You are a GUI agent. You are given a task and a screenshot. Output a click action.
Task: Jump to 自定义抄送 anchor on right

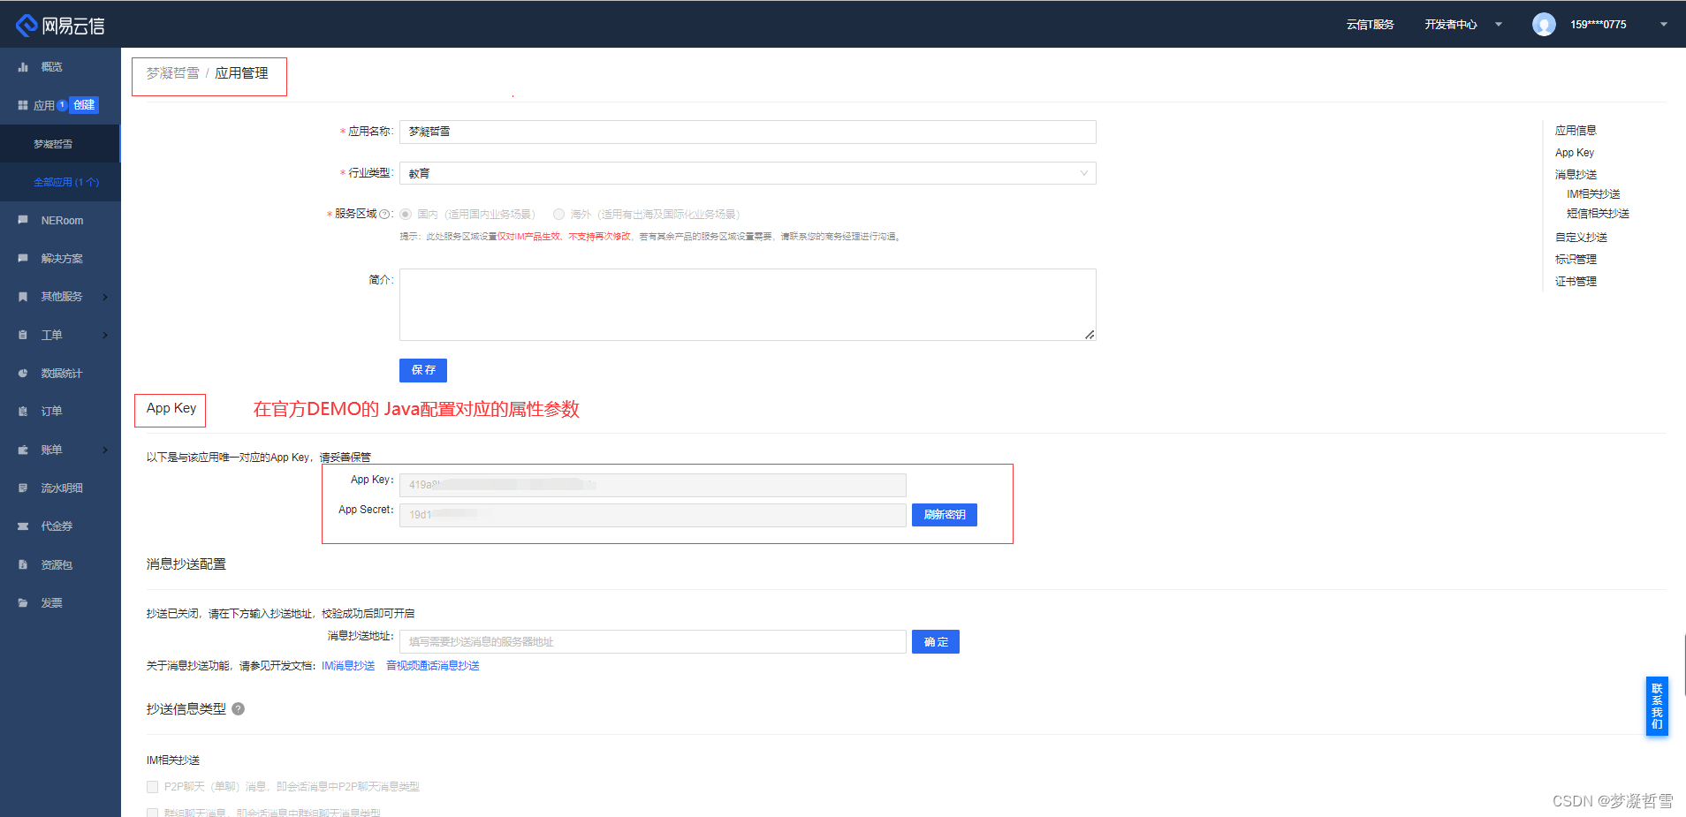(1581, 238)
